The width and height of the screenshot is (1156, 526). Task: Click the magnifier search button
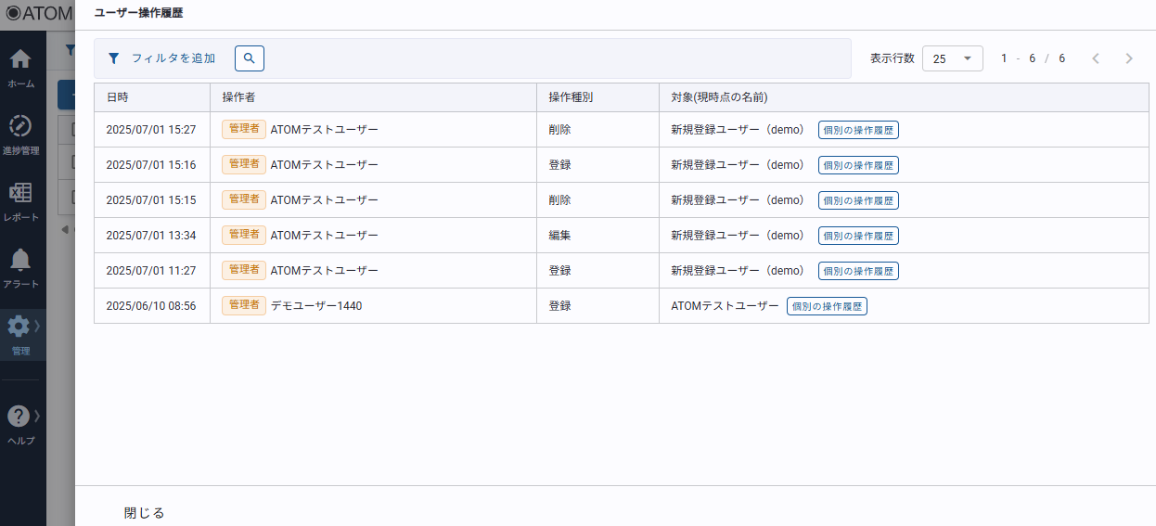click(249, 58)
